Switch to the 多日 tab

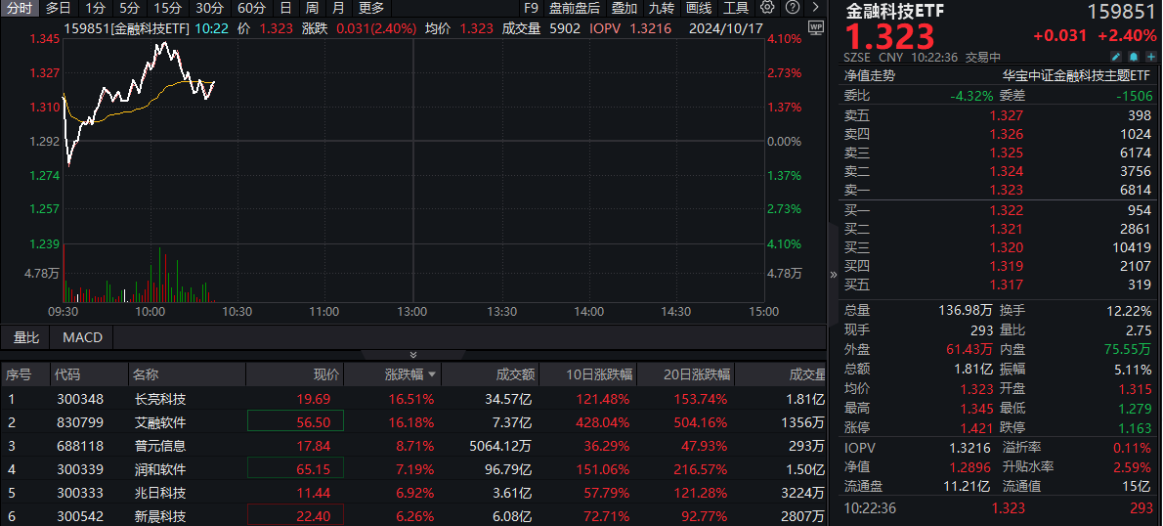[59, 8]
